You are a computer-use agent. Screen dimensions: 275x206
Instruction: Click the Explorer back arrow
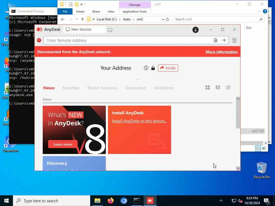(x=63, y=19)
